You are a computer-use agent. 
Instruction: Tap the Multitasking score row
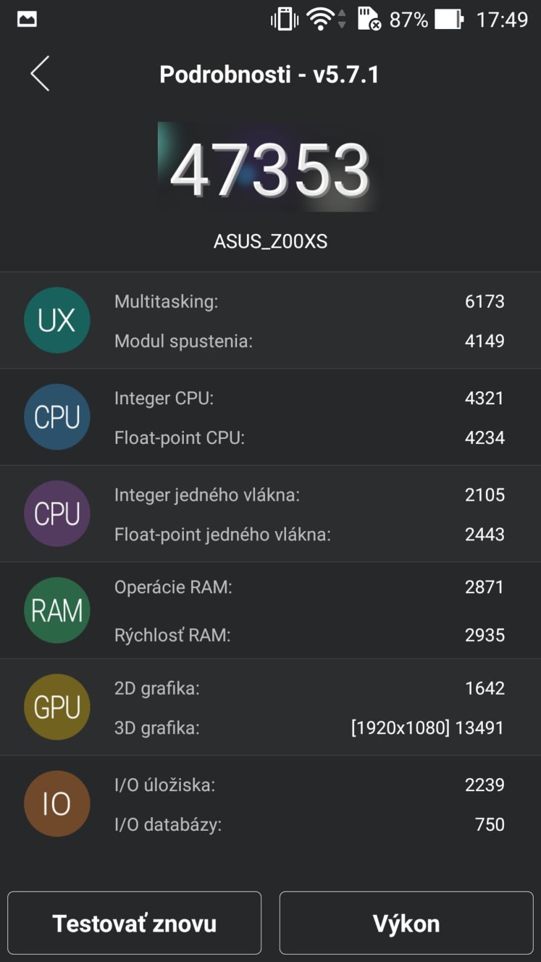[x=309, y=301]
